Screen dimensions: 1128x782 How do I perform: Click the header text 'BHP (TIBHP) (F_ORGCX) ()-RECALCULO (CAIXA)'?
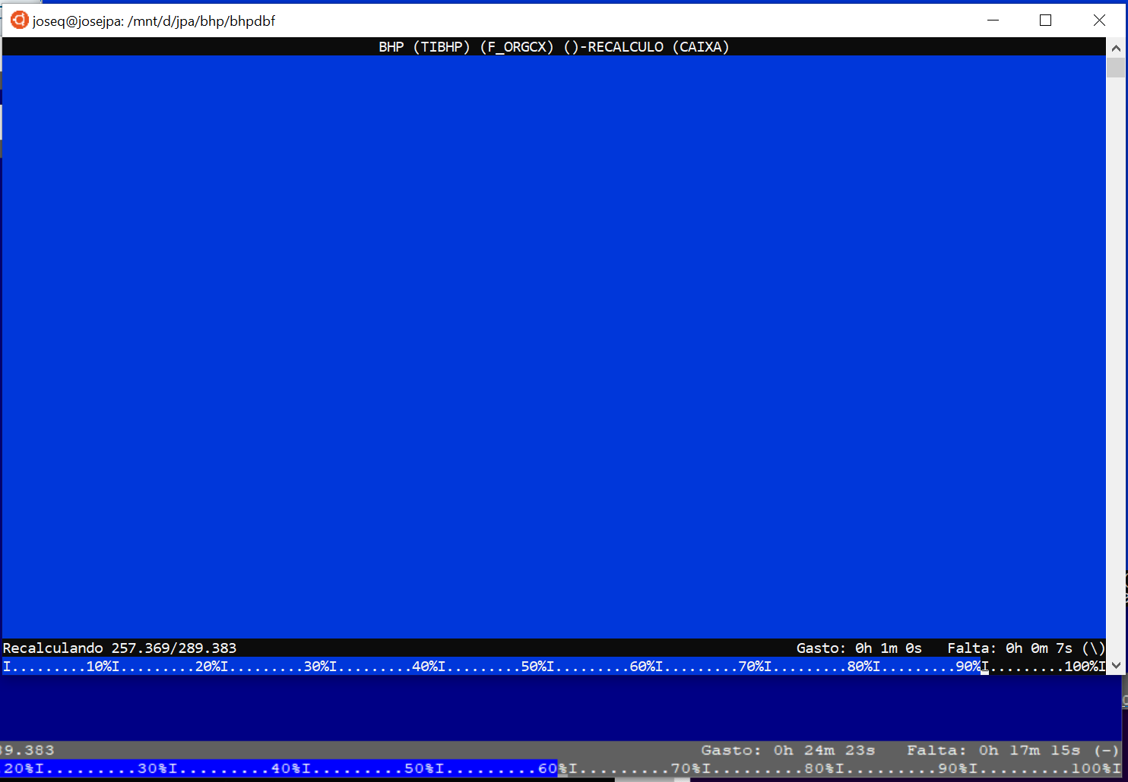coord(554,47)
